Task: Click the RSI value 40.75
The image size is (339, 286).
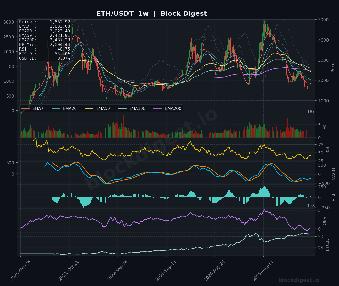Action: click(64, 49)
